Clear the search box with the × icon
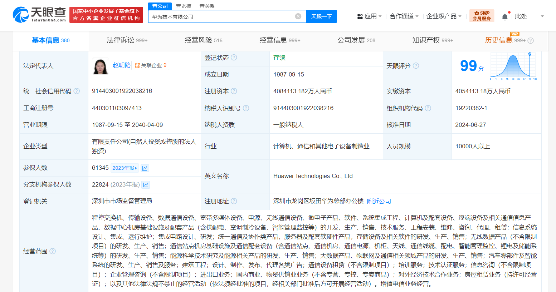Viewport: 556px width, 292px height. [298, 16]
